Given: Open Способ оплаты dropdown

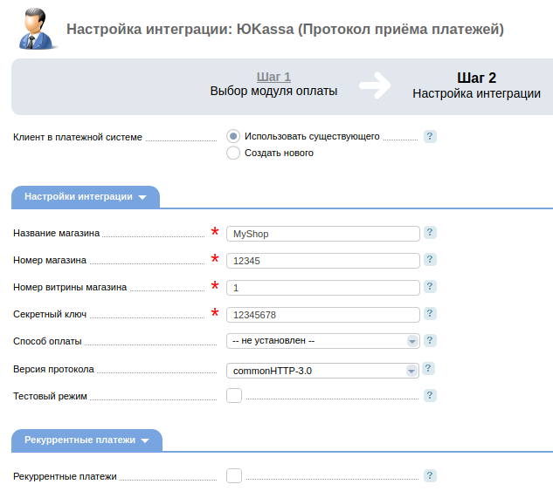Looking at the screenshot, I should coord(323,341).
